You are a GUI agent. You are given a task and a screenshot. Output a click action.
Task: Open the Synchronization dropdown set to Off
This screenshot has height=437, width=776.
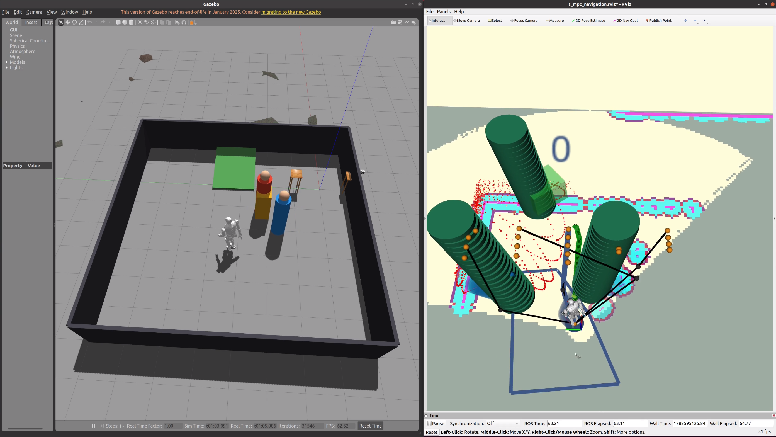click(x=502, y=423)
